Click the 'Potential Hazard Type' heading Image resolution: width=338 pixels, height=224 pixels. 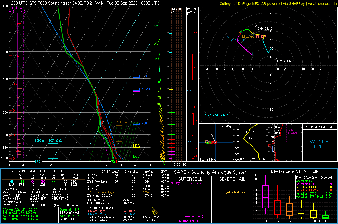(320, 127)
